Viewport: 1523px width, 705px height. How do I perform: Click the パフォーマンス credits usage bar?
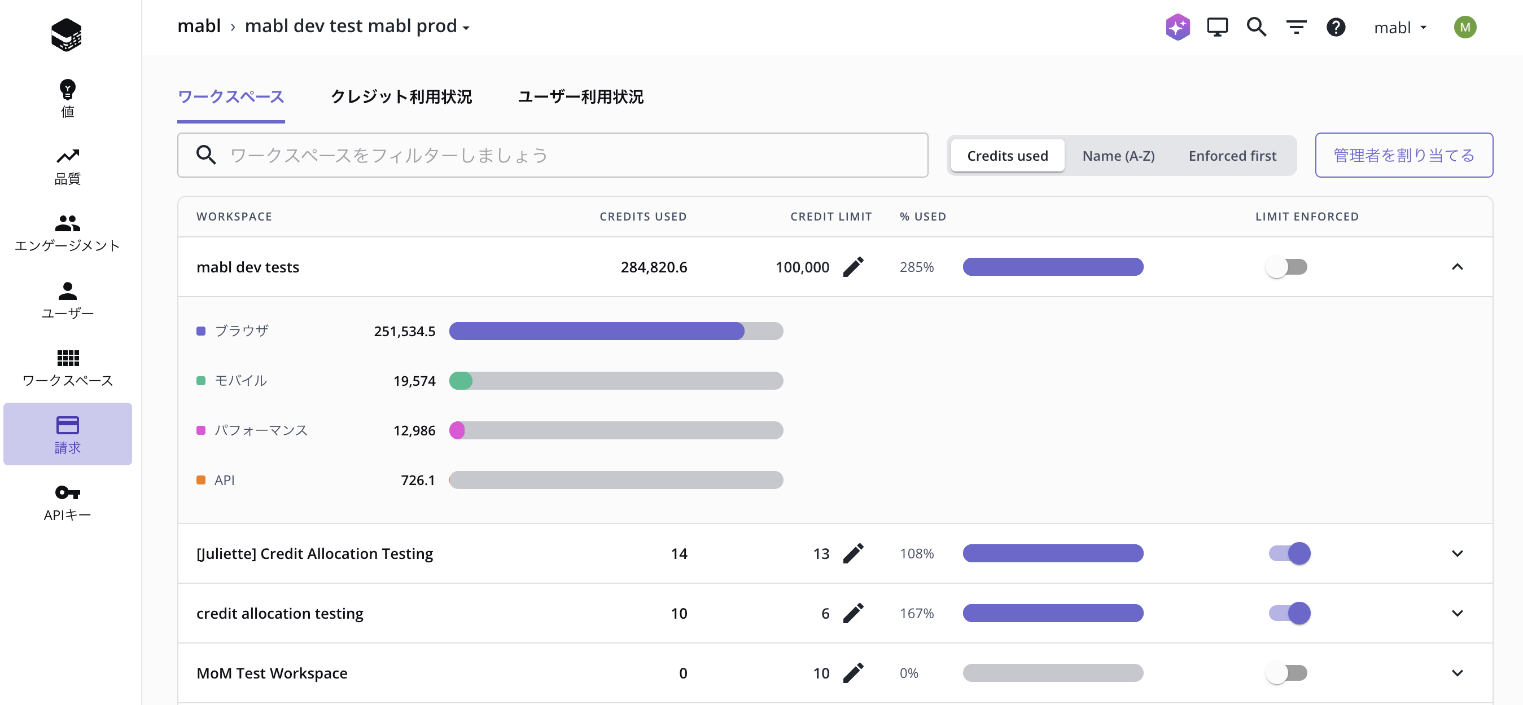pyautogui.click(x=616, y=430)
